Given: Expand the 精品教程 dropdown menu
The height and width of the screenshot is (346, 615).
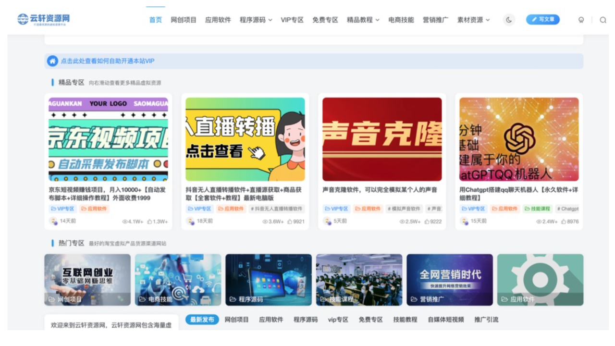Looking at the screenshot, I should 363,20.
